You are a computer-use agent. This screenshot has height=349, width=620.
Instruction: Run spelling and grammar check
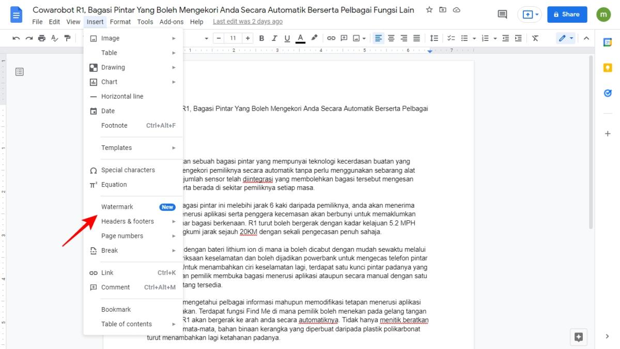click(x=55, y=38)
